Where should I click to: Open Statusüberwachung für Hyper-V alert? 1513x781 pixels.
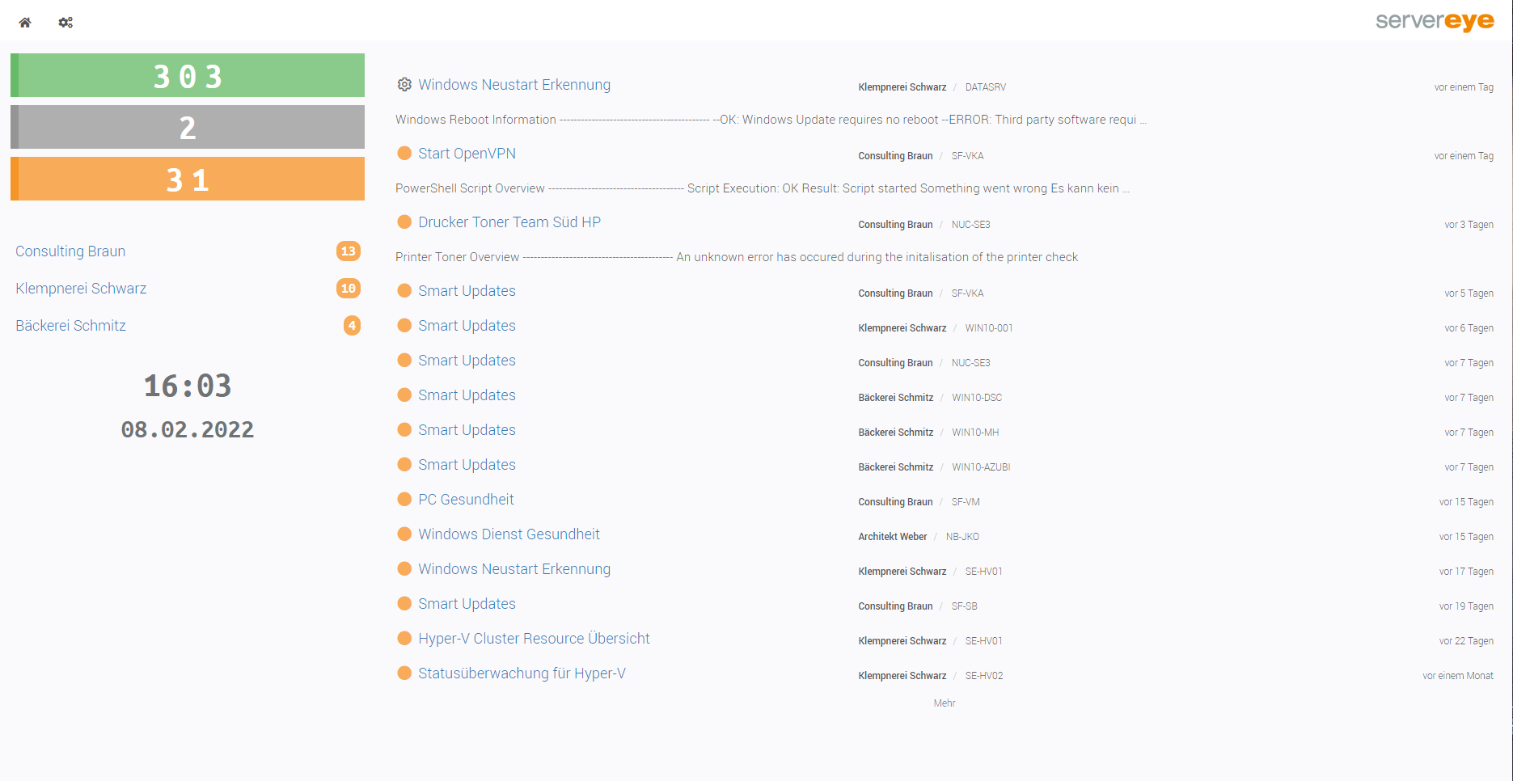tap(522, 673)
